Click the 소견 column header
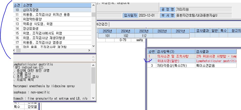Screen dimensions: 241x110 tap(18, 5)
